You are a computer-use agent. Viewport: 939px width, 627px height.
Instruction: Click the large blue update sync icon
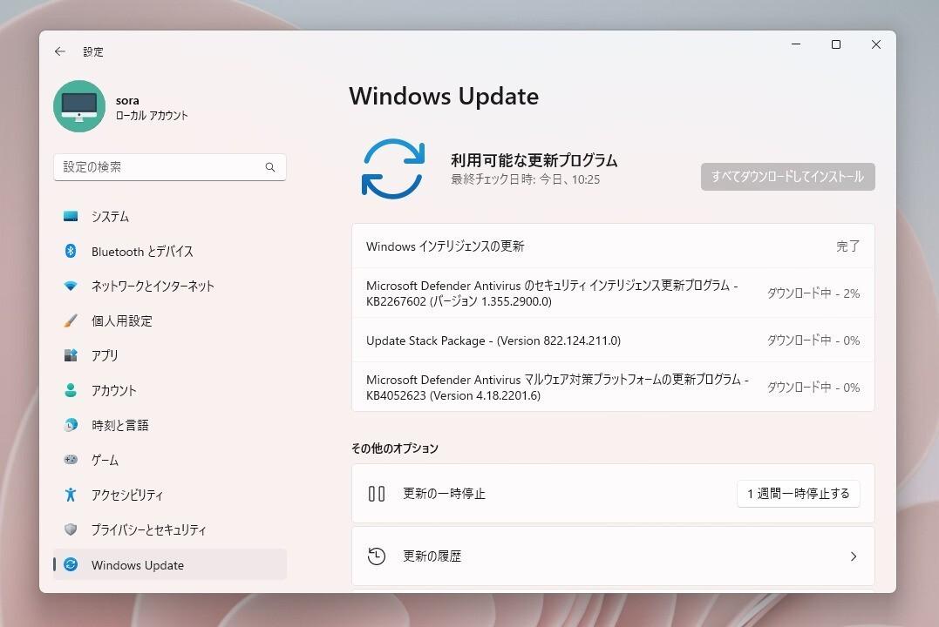[393, 169]
